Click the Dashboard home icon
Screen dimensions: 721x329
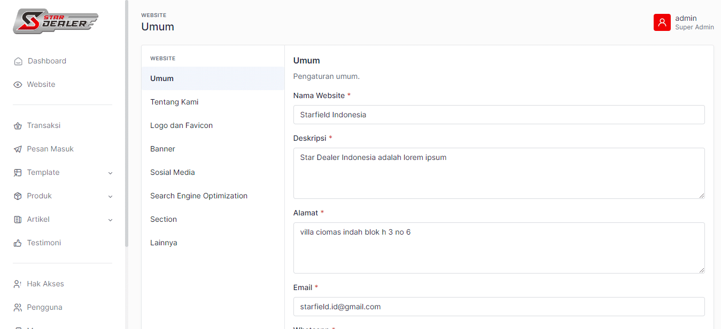pos(18,61)
